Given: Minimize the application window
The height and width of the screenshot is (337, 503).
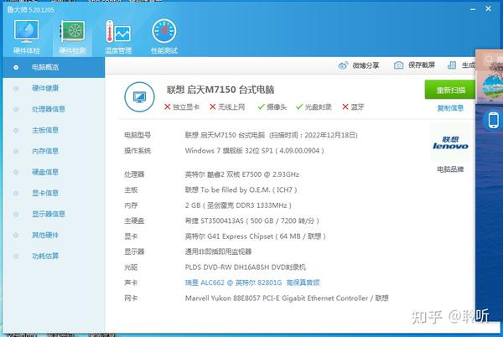Looking at the screenshot, I should tap(473, 9).
